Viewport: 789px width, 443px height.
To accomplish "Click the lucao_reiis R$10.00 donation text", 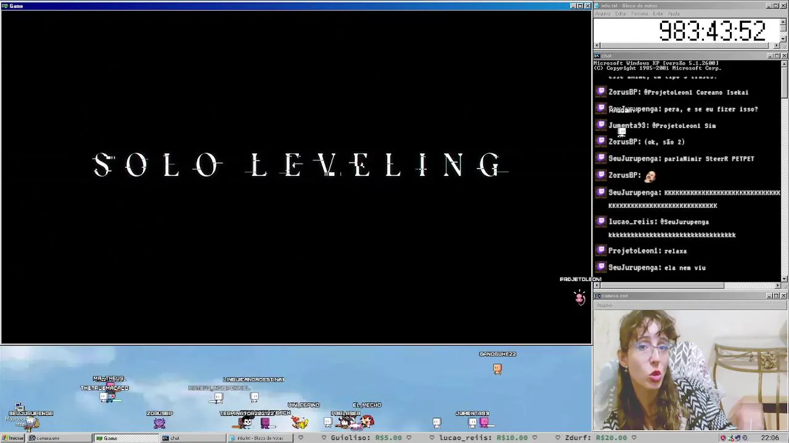I will (484, 438).
